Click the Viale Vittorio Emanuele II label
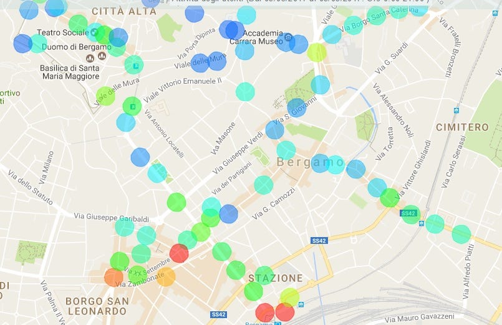 point(182,89)
